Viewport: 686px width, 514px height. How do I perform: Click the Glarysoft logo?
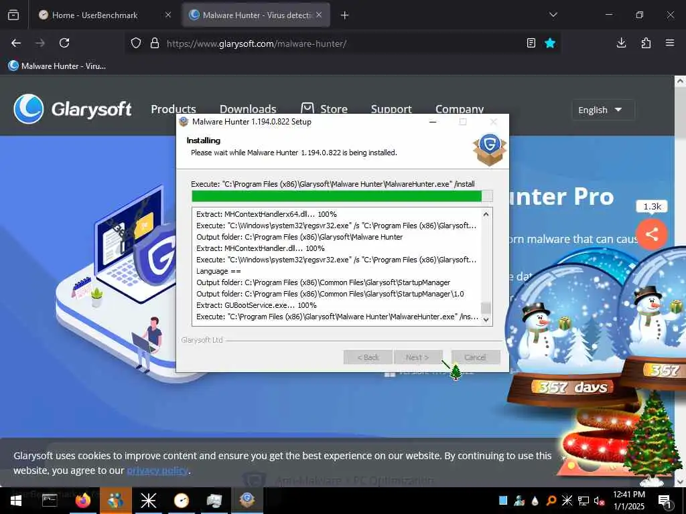coord(72,109)
